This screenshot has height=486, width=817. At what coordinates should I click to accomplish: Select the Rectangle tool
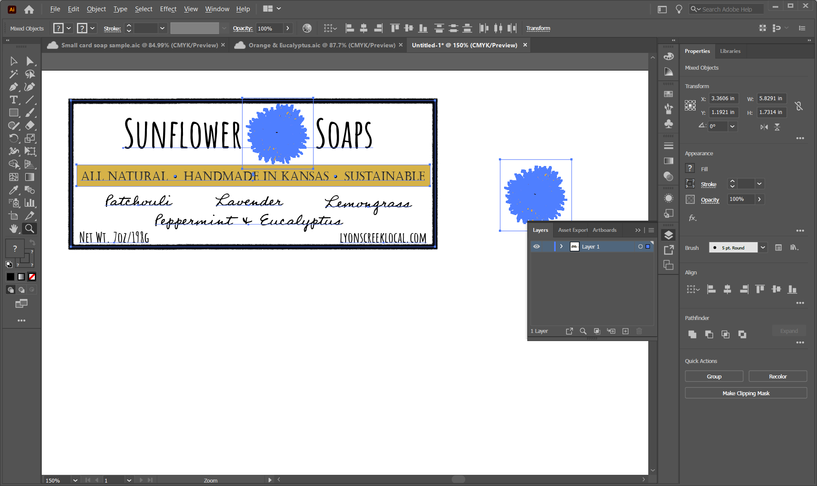coord(13,113)
